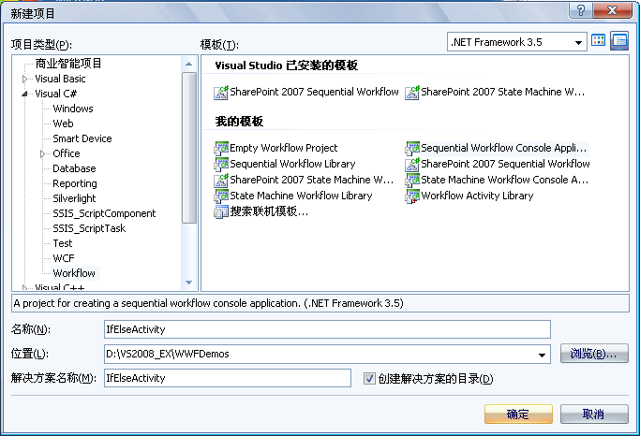640x436 pixels.
Task: Select the Reporting project type
Action: (75, 183)
